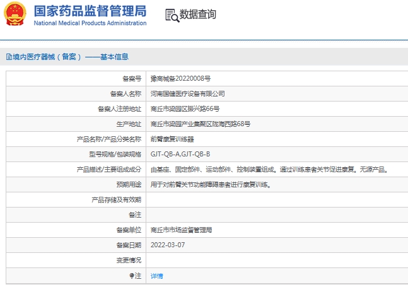Open the 详情 link in 注 row
This screenshot has width=408, height=287.
tap(156, 276)
